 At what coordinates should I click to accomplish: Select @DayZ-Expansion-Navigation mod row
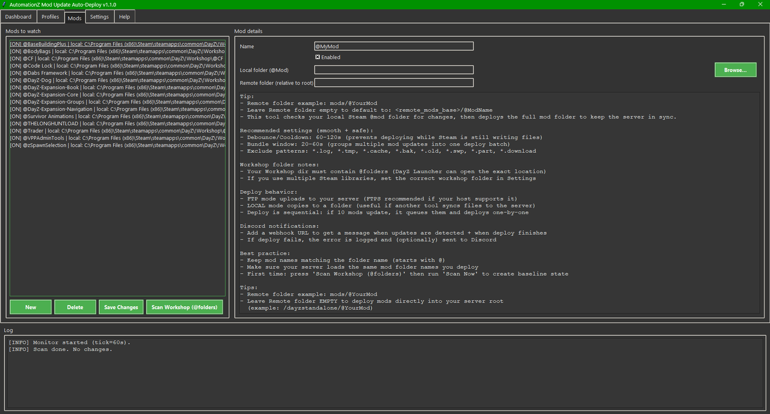tap(118, 109)
